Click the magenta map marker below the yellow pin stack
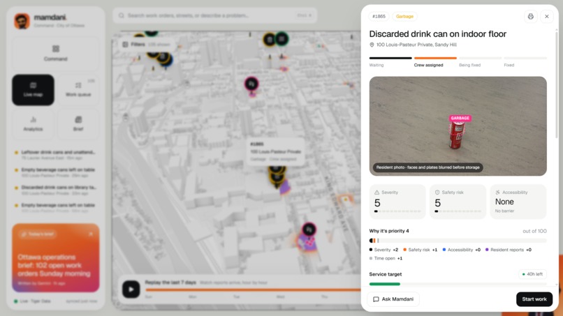The height and width of the screenshot is (316, 563). [309, 230]
